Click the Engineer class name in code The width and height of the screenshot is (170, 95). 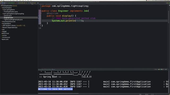click(63, 11)
